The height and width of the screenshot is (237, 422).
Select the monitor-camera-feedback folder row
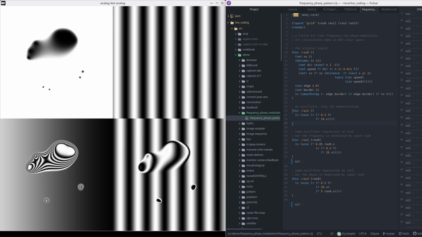pyautogui.click(x=254, y=160)
